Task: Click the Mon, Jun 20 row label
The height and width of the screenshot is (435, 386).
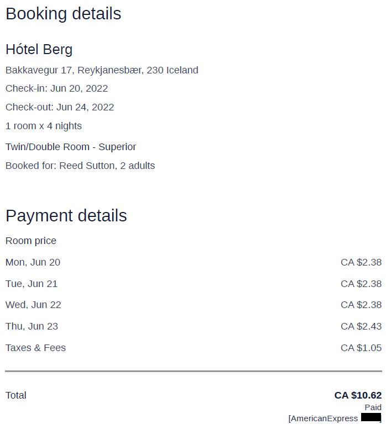Action: coord(33,262)
